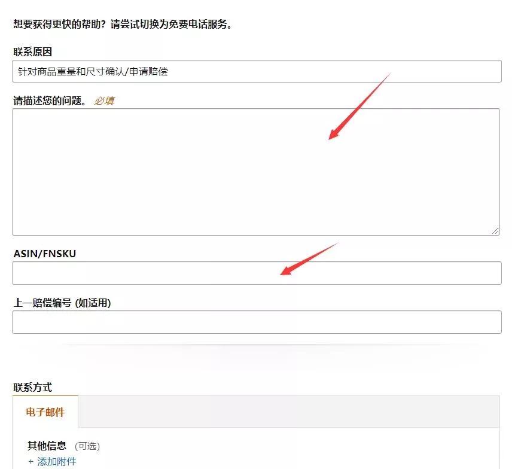Click the 联系方式 heading
The image size is (512, 469).
(x=33, y=388)
